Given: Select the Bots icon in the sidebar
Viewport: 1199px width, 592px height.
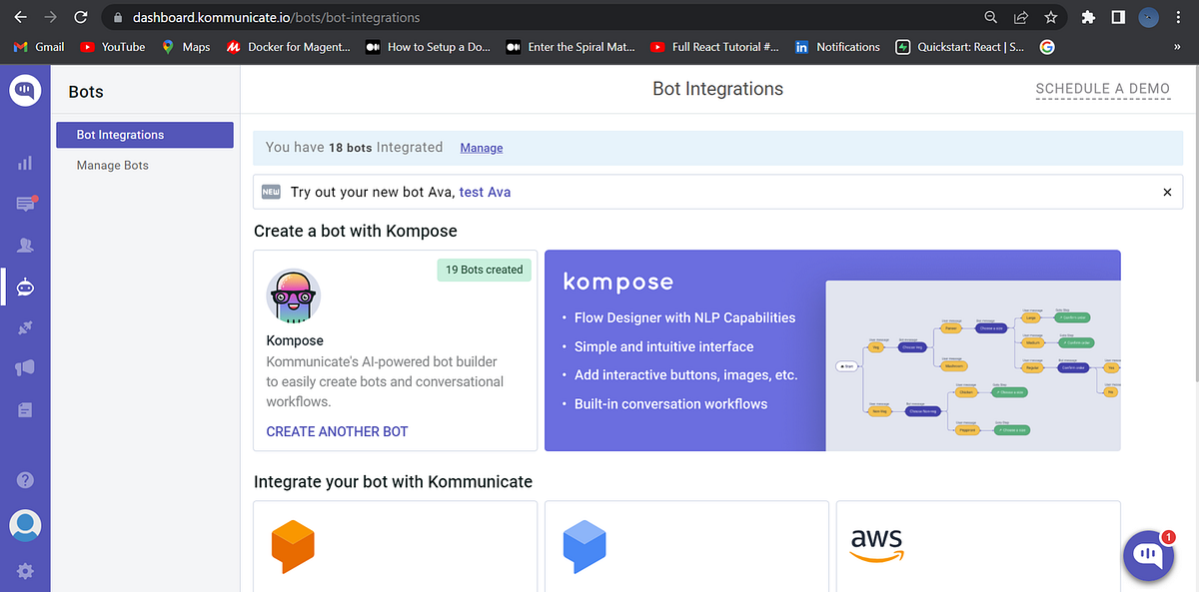Looking at the screenshot, I should pyautogui.click(x=25, y=287).
